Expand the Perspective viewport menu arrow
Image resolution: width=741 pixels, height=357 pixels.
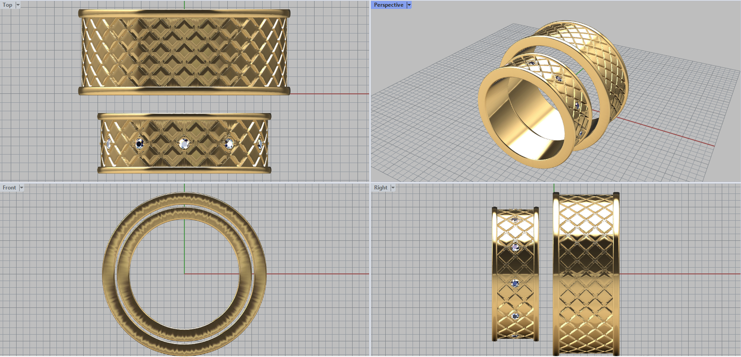409,5
